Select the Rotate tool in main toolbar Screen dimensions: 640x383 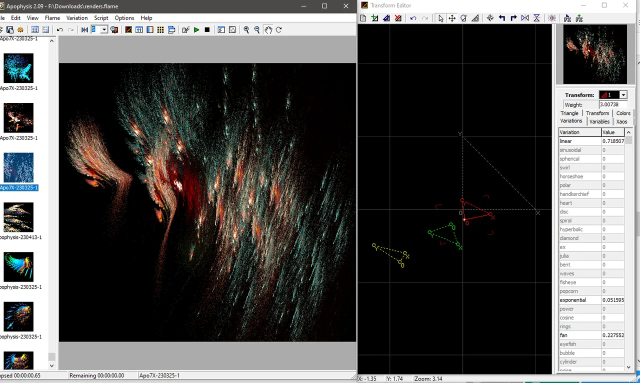click(278, 30)
